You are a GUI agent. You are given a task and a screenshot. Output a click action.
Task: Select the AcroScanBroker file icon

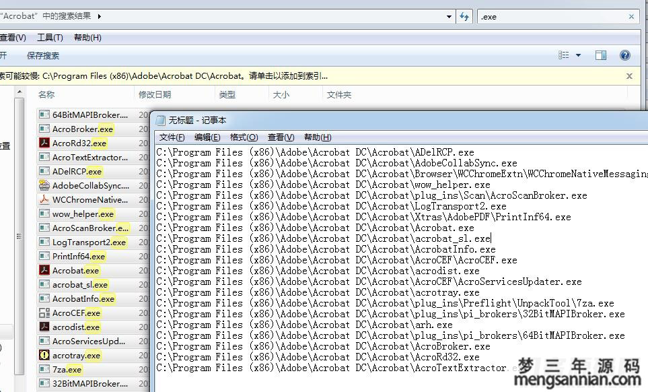point(44,228)
